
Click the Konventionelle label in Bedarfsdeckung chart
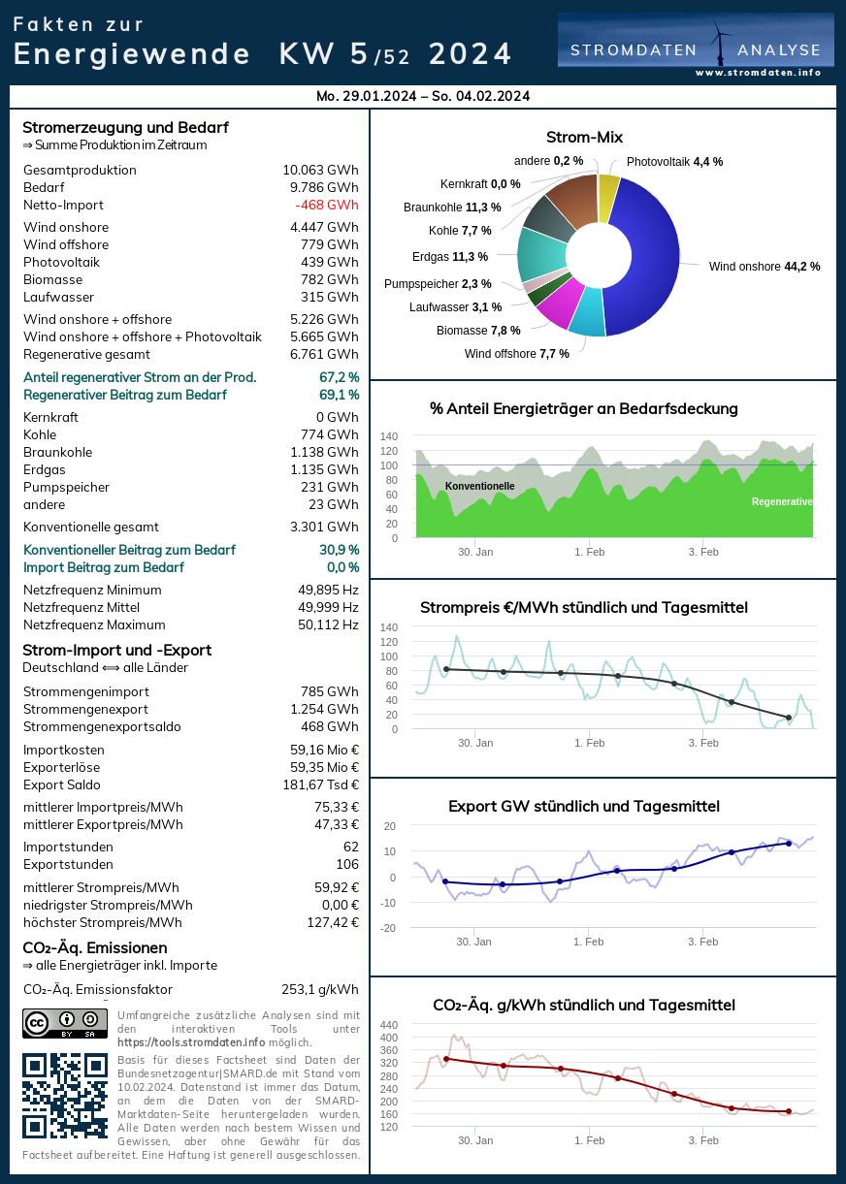pyautogui.click(x=479, y=486)
